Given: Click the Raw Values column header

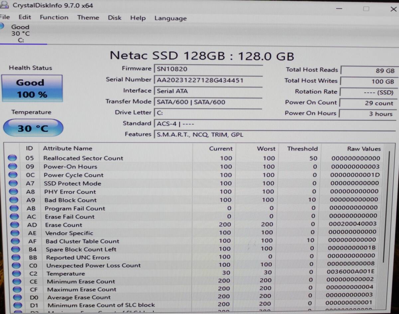Looking at the screenshot, I should pos(364,149).
